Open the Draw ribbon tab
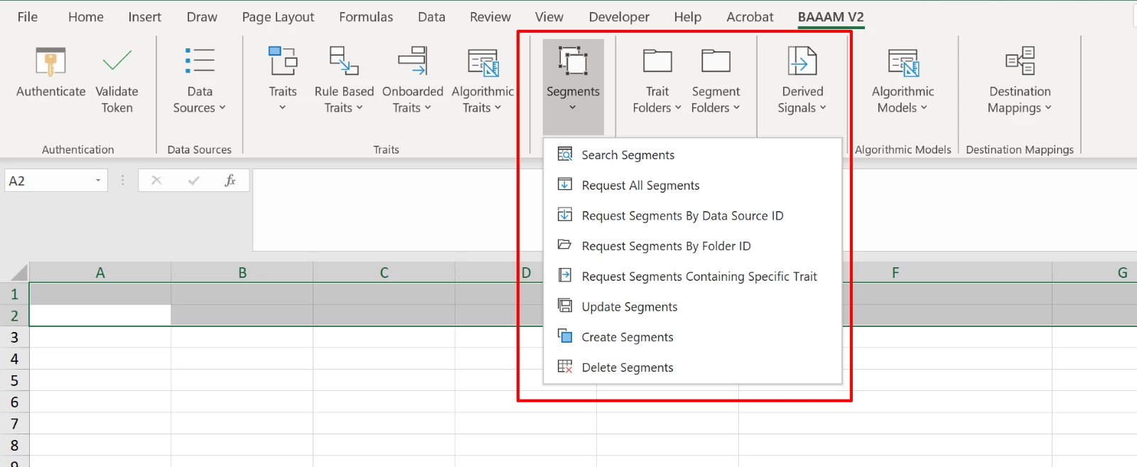Screen dimensions: 1137x467 (x=202, y=16)
